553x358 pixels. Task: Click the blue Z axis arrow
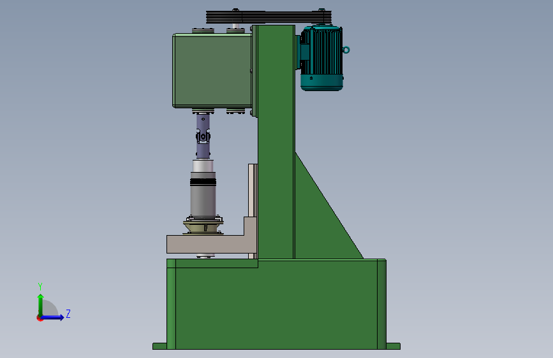coord(53,317)
